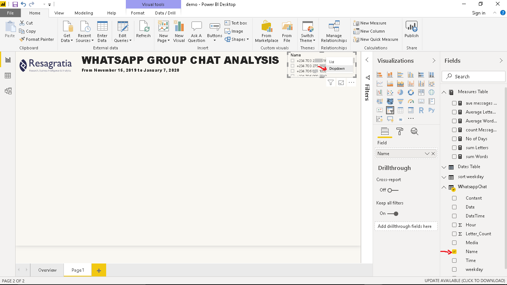Click the Publish ribbon button
This screenshot has width=507, height=285.
click(412, 30)
